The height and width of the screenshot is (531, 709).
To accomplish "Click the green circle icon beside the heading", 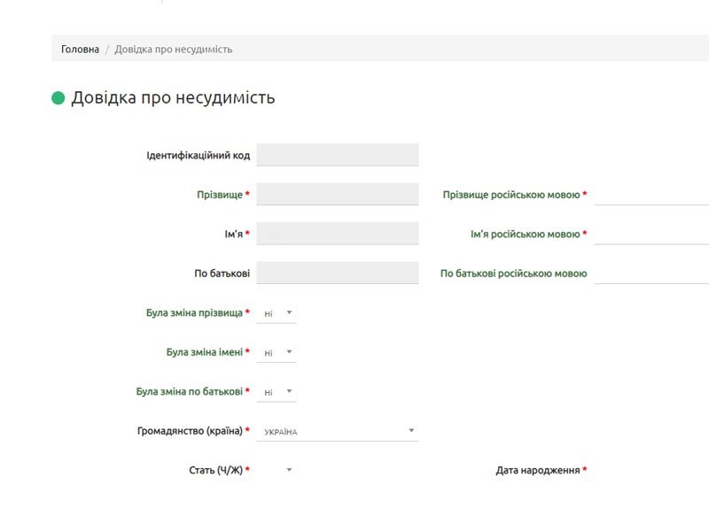I will point(58,98).
